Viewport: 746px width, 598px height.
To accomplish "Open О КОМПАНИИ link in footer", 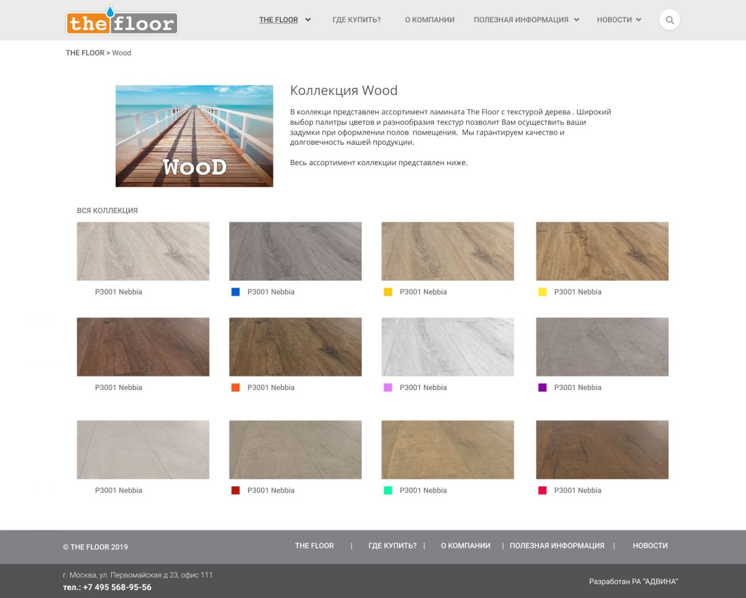I will tap(466, 546).
